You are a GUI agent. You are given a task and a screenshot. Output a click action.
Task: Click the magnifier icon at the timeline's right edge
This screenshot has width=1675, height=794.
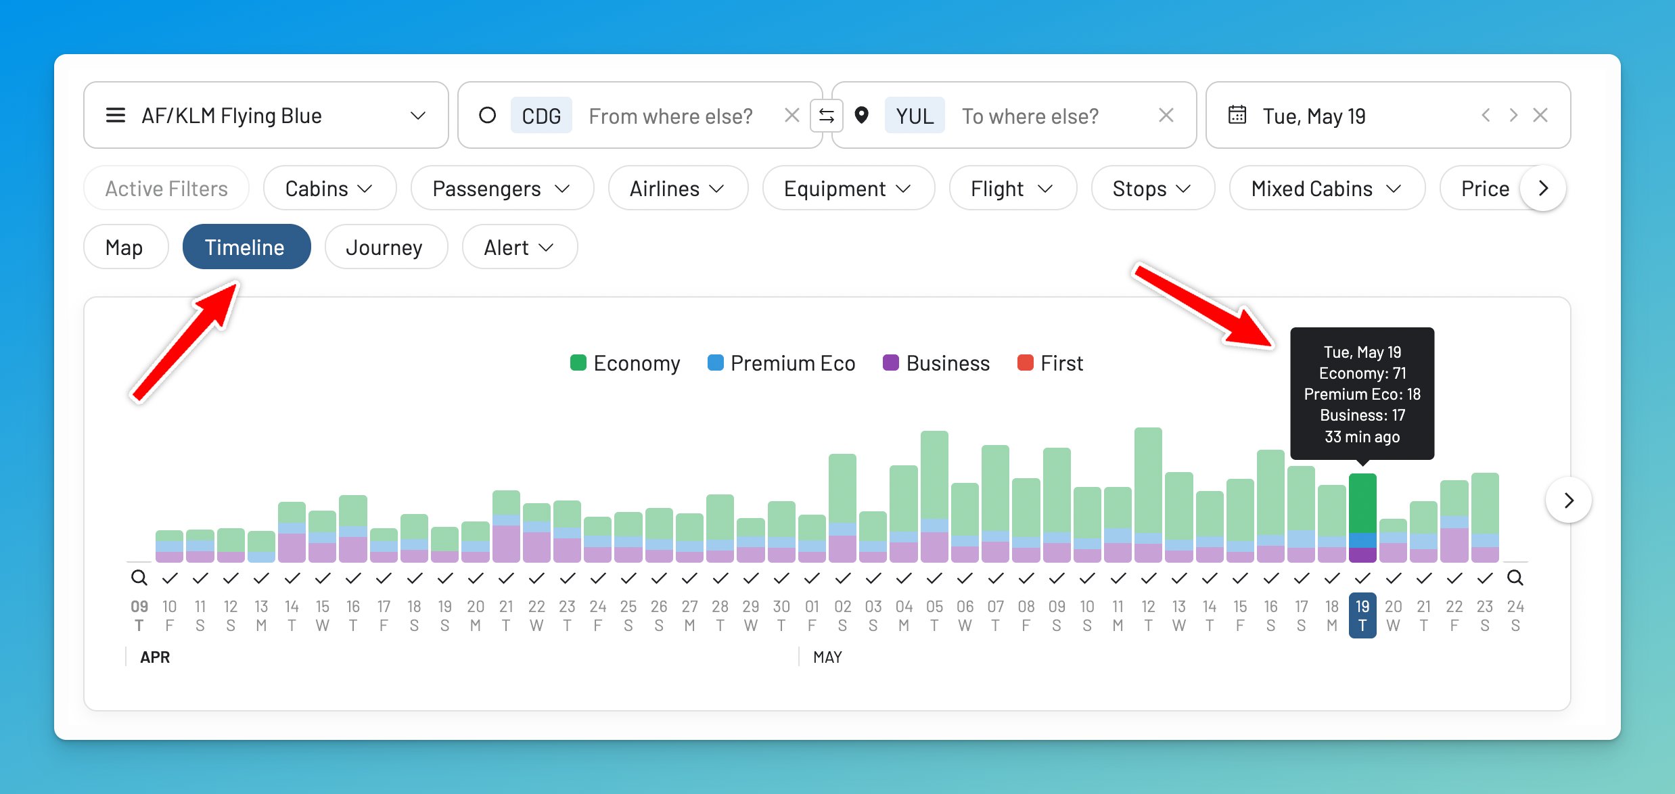coord(1515,578)
